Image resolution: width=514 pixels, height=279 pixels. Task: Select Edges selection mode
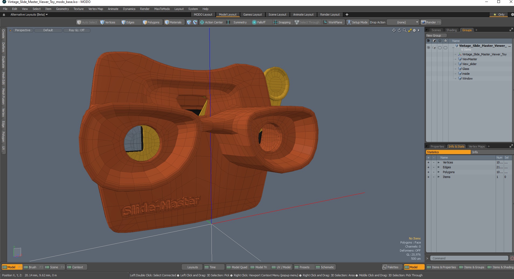click(x=128, y=22)
